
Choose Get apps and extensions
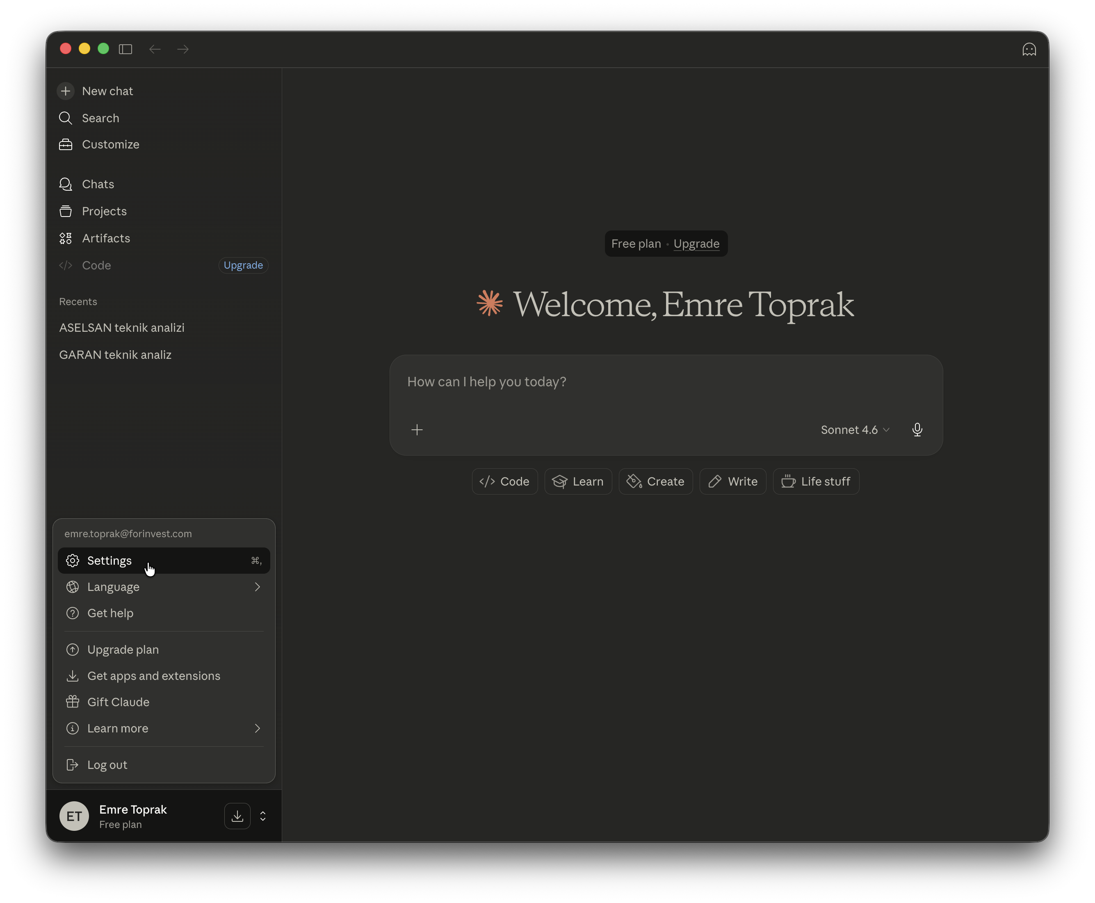pos(163,676)
